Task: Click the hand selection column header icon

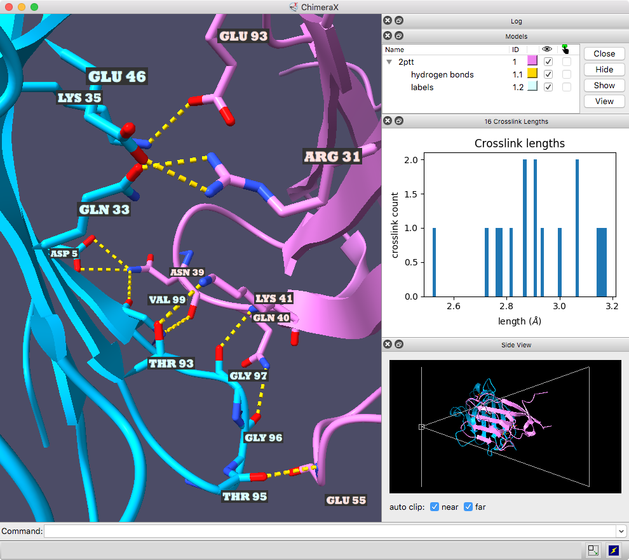Action: [566, 49]
